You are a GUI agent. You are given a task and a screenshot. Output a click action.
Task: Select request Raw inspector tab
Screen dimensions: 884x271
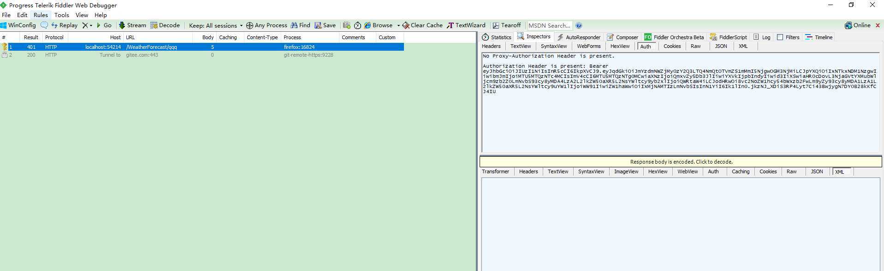(x=696, y=46)
